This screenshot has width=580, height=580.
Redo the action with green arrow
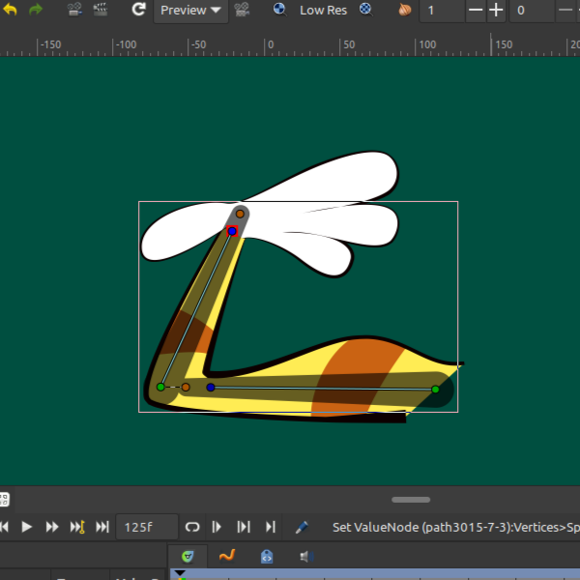pos(36,10)
